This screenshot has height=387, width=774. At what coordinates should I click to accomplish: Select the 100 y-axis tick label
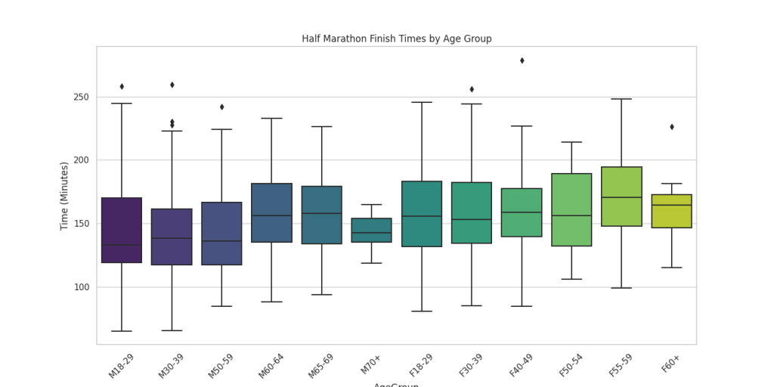pyautogui.click(x=81, y=287)
